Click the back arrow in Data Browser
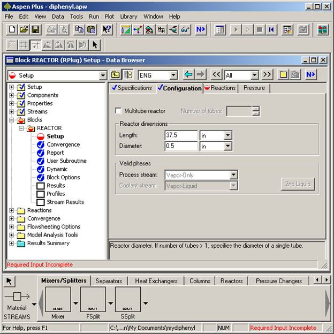The height and width of the screenshot is (334, 334). 188,75
